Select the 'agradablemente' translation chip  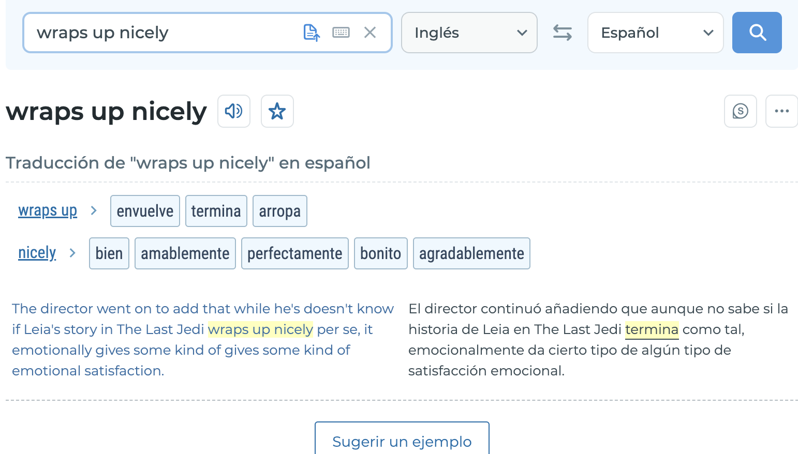point(471,253)
